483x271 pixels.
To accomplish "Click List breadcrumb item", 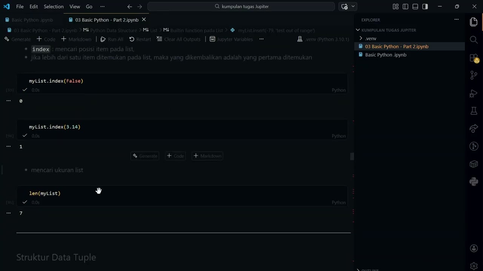I will [154, 30].
